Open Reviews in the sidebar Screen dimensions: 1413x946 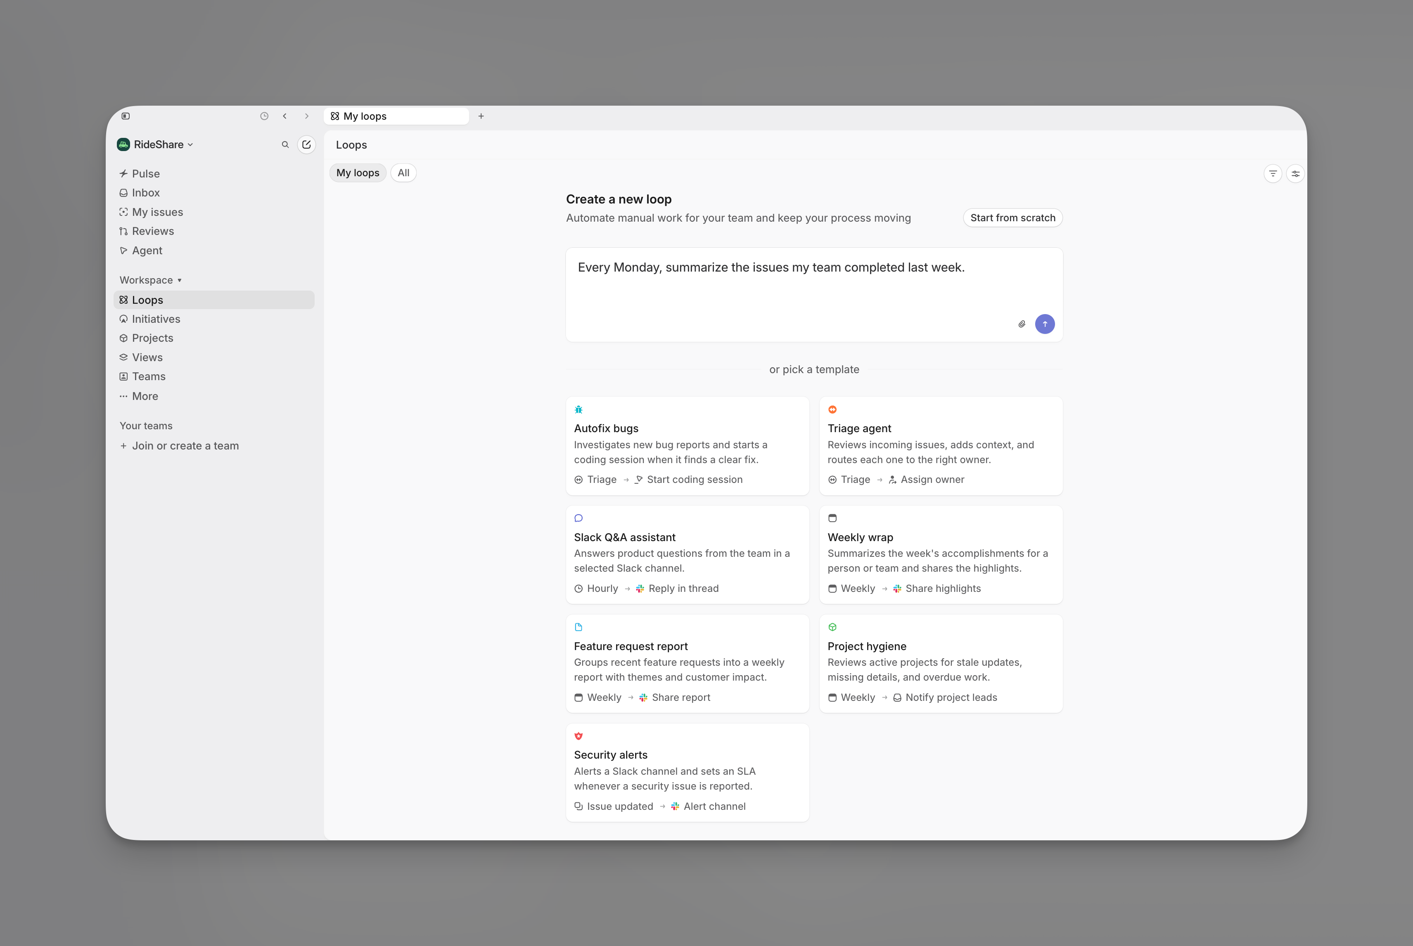[x=214, y=231]
